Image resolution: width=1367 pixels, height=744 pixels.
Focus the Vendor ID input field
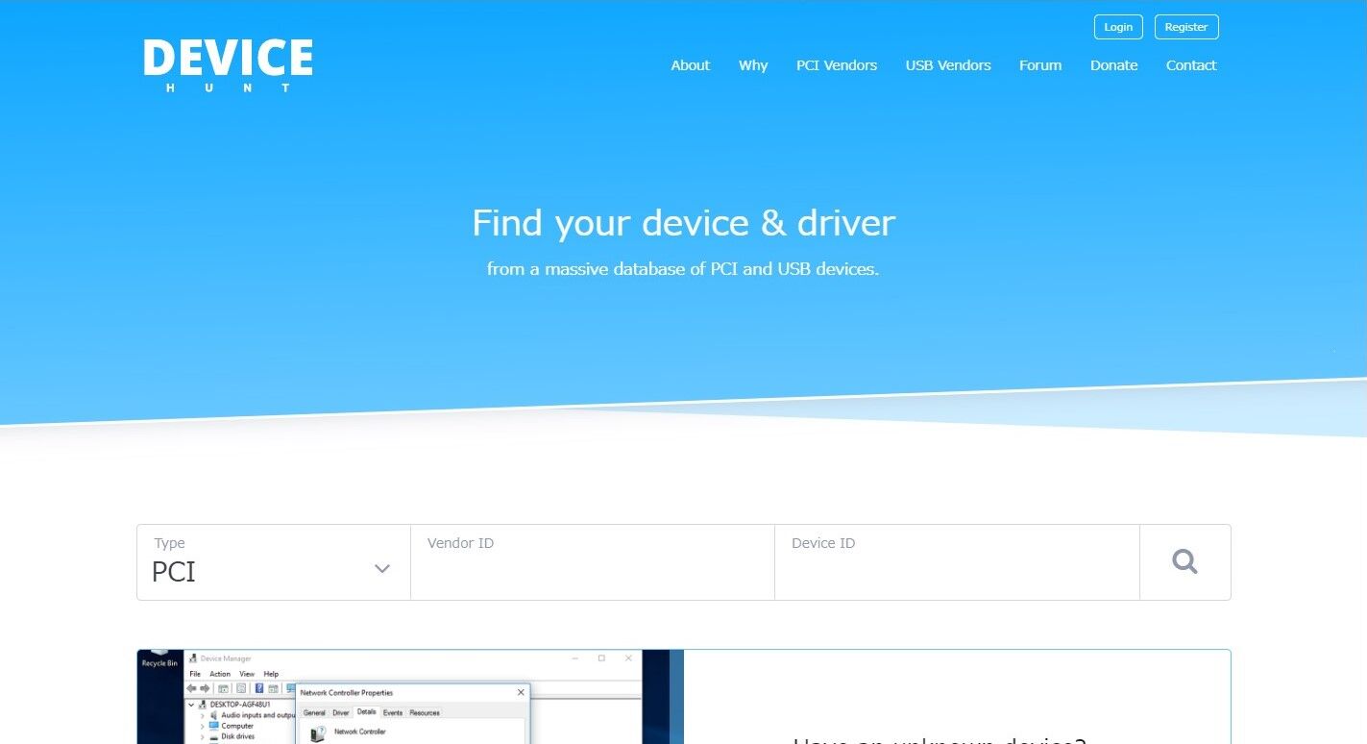593,562
